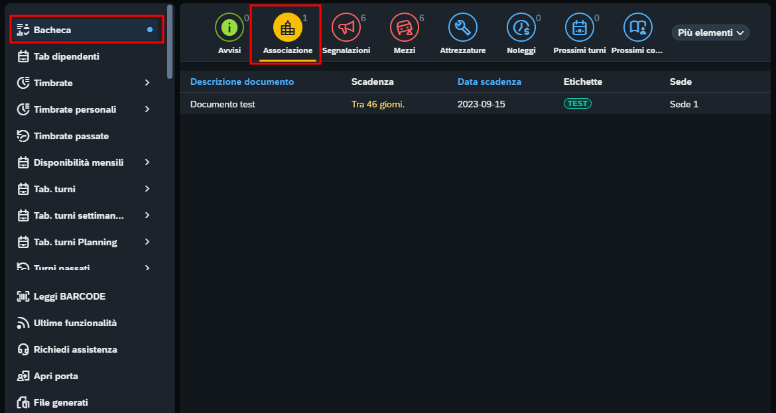The image size is (776, 413).
Task: Click the Associazione building icon
Action: click(288, 27)
